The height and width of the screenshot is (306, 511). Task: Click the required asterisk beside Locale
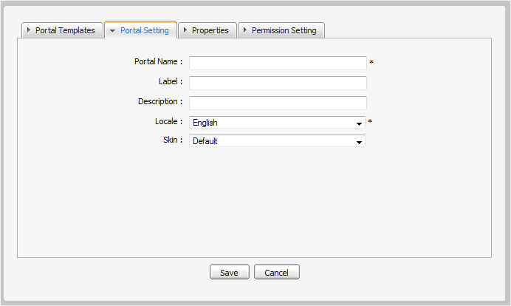[370, 121]
